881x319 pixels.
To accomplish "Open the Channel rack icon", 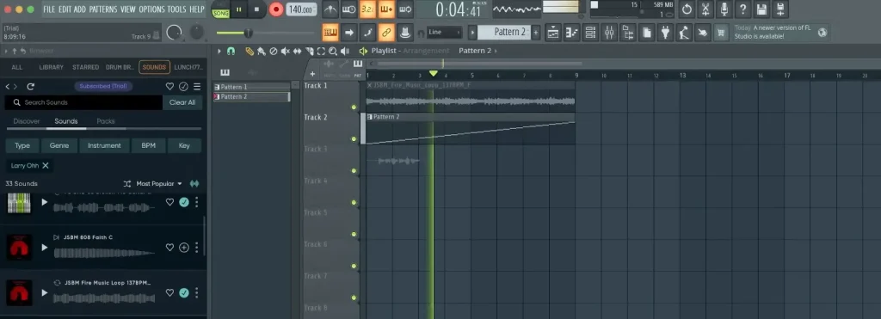I will pyautogui.click(x=590, y=33).
